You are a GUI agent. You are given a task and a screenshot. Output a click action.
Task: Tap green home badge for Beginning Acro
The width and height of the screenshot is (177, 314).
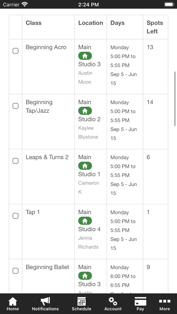(x=85, y=56)
